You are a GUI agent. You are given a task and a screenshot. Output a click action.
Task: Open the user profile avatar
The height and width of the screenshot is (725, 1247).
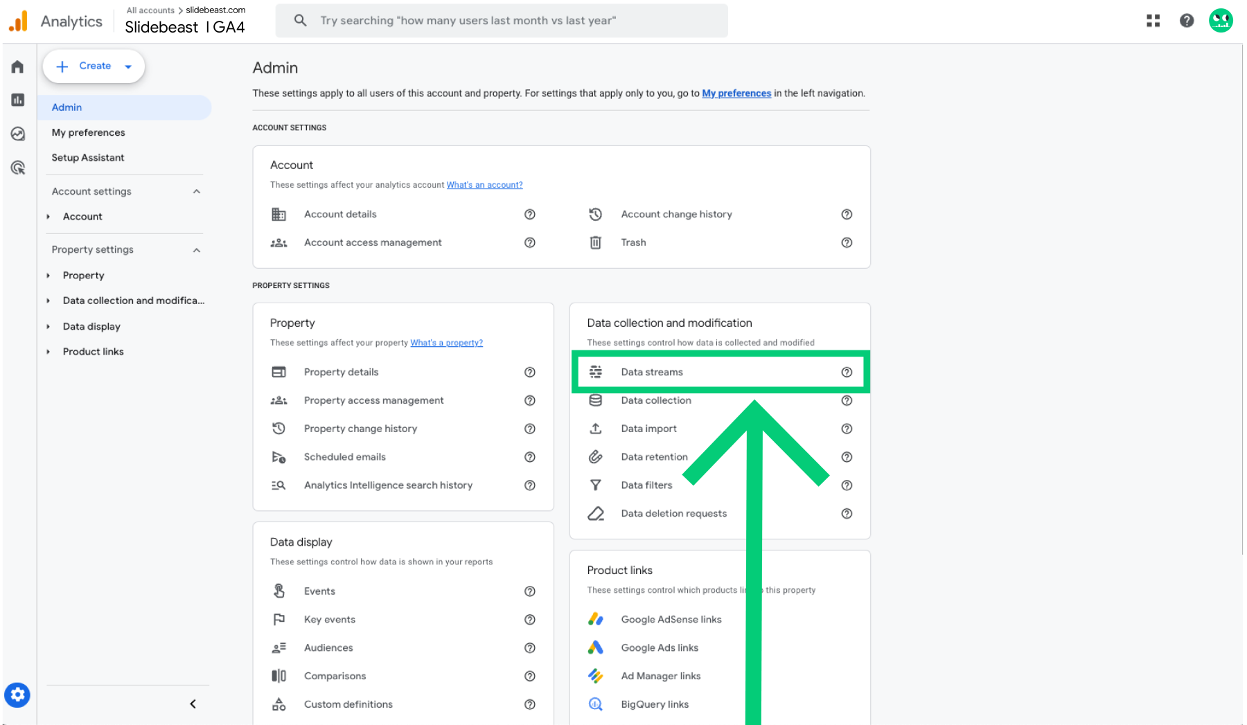click(x=1221, y=21)
